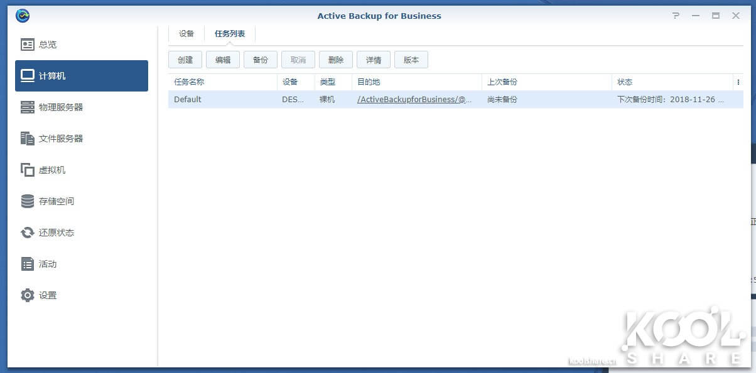This screenshot has height=373, width=756.
Task: Click the 创建 button
Action: (185, 60)
